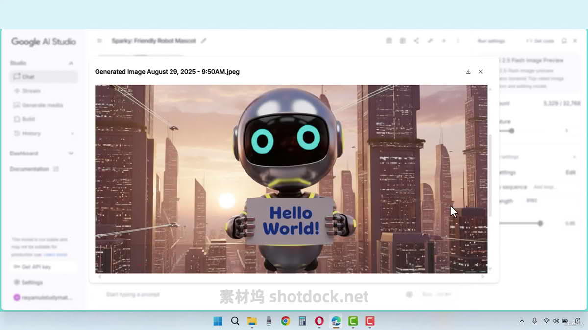Go to Stream in the sidebar
Viewport: 588px width, 330px height.
(31, 91)
